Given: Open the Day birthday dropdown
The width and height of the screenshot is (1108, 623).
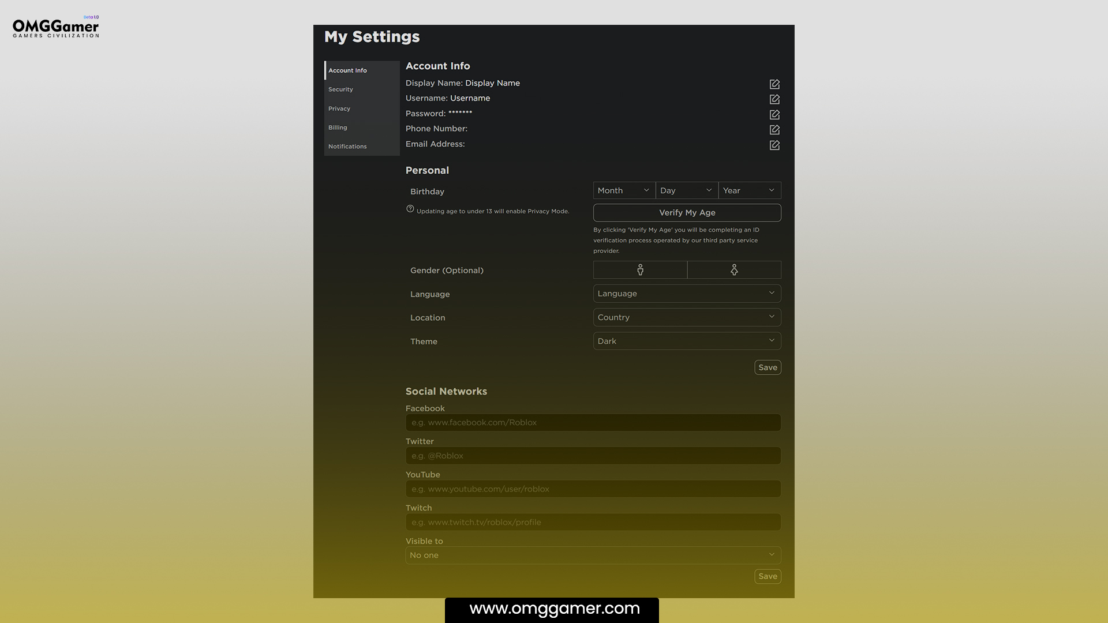Looking at the screenshot, I should 687,190.
